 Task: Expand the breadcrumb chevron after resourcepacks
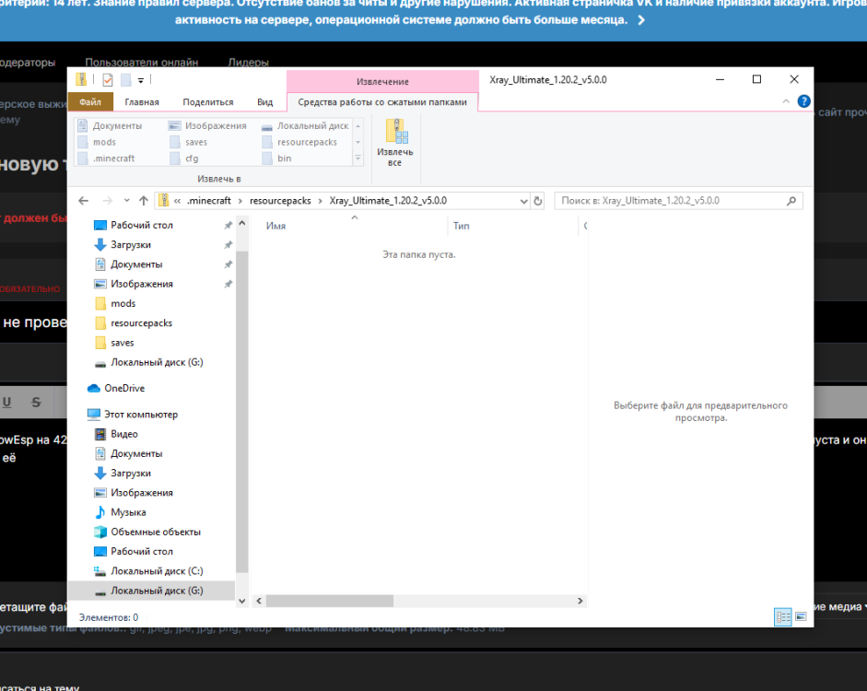click(x=320, y=201)
